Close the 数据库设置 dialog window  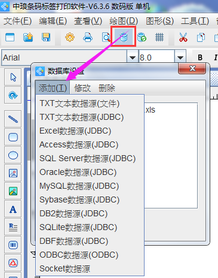pos(192,68)
